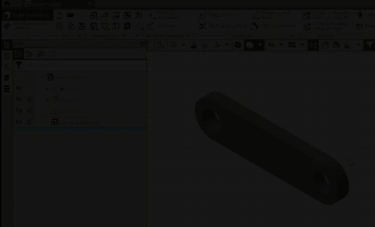This screenshot has height=227, width=375.
Task: Create a new document with the blank page icon
Action: [59, 15]
